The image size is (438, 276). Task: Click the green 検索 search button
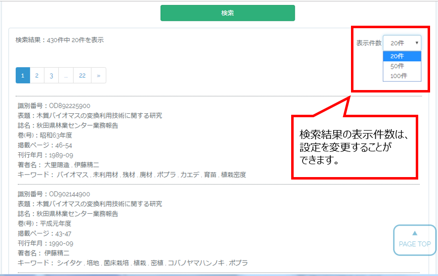click(227, 13)
